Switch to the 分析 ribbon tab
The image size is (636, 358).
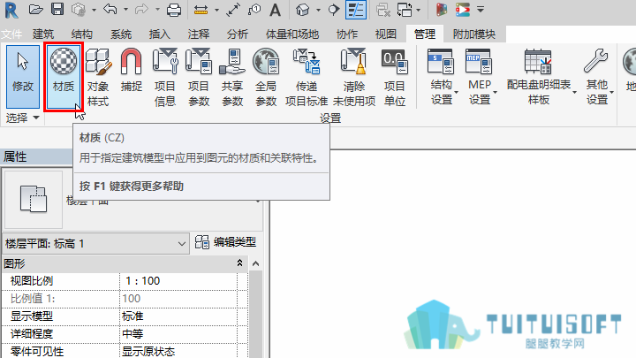click(238, 34)
